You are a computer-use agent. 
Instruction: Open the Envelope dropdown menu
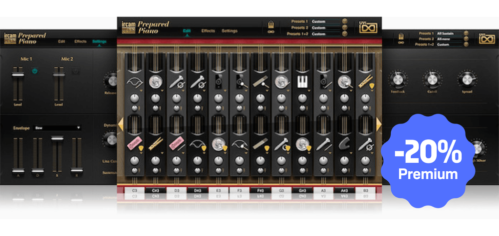(57, 128)
